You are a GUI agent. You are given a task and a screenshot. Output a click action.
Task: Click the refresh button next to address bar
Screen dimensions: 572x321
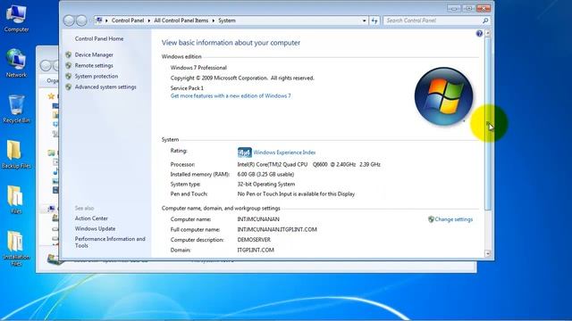[374, 21]
